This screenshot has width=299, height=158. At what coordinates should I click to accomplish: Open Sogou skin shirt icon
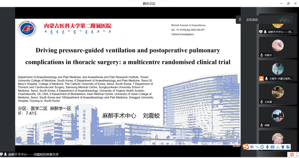(283, 147)
